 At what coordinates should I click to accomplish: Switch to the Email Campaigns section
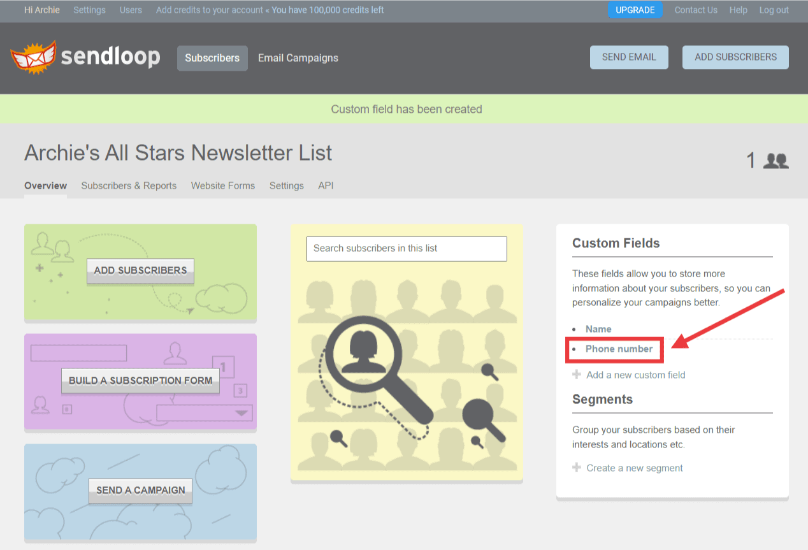coord(298,57)
